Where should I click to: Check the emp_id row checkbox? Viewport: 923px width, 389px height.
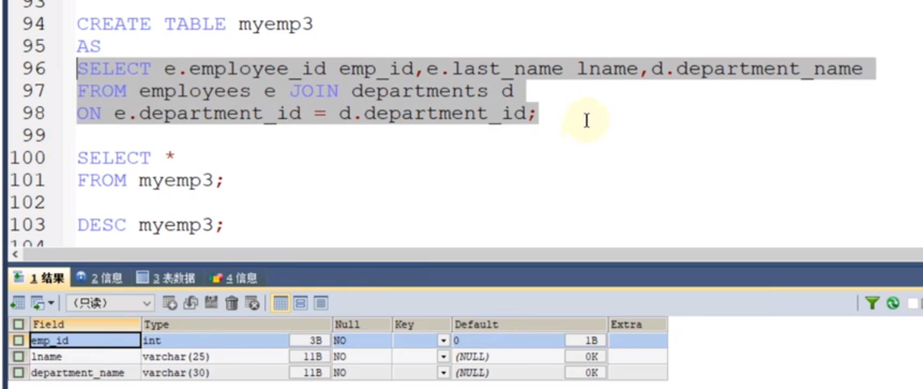pyautogui.click(x=19, y=340)
